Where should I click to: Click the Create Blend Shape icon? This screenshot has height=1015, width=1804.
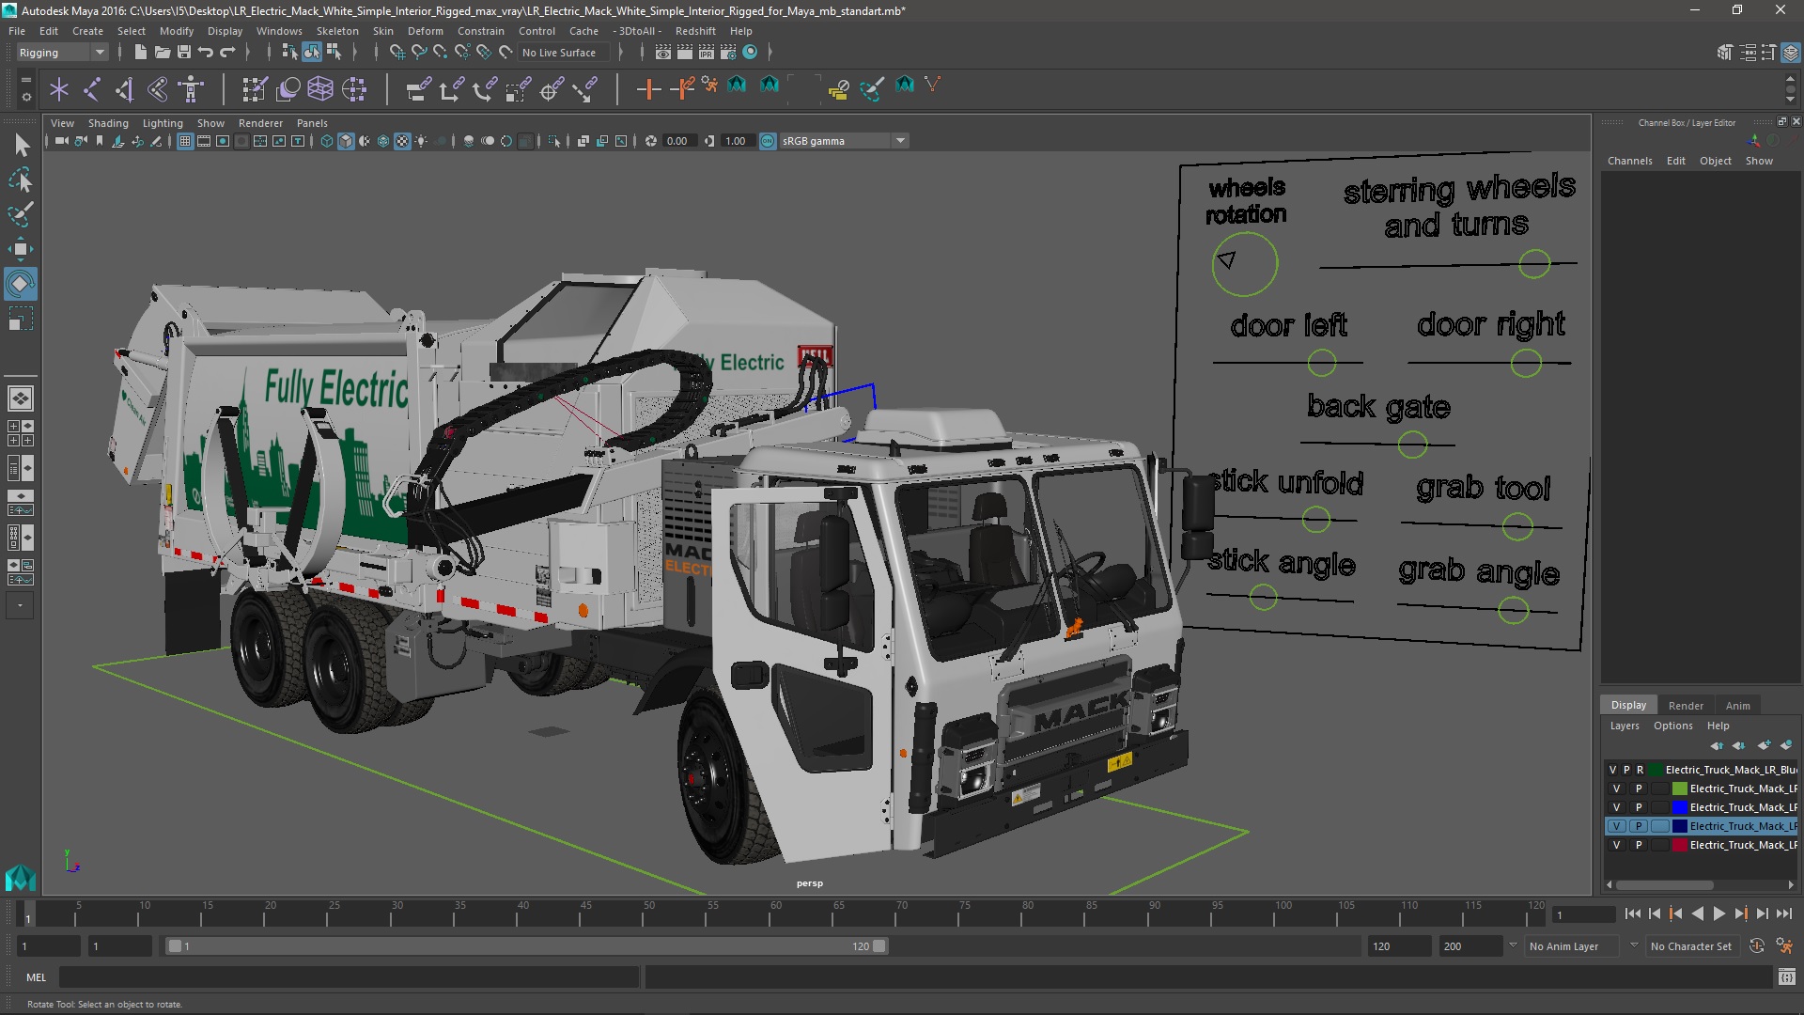(x=288, y=89)
